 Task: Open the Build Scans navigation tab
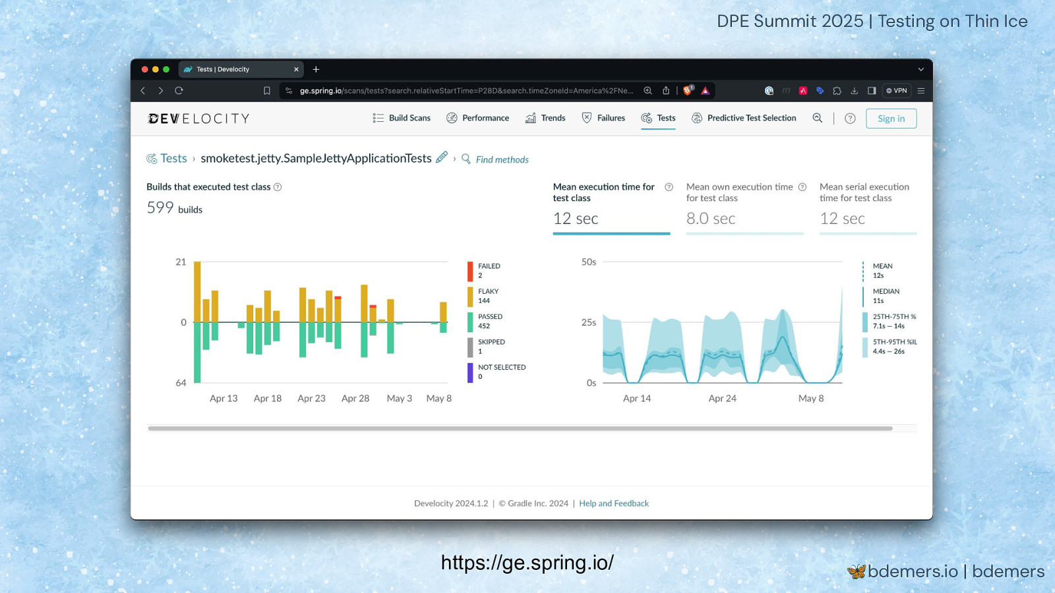coord(402,118)
